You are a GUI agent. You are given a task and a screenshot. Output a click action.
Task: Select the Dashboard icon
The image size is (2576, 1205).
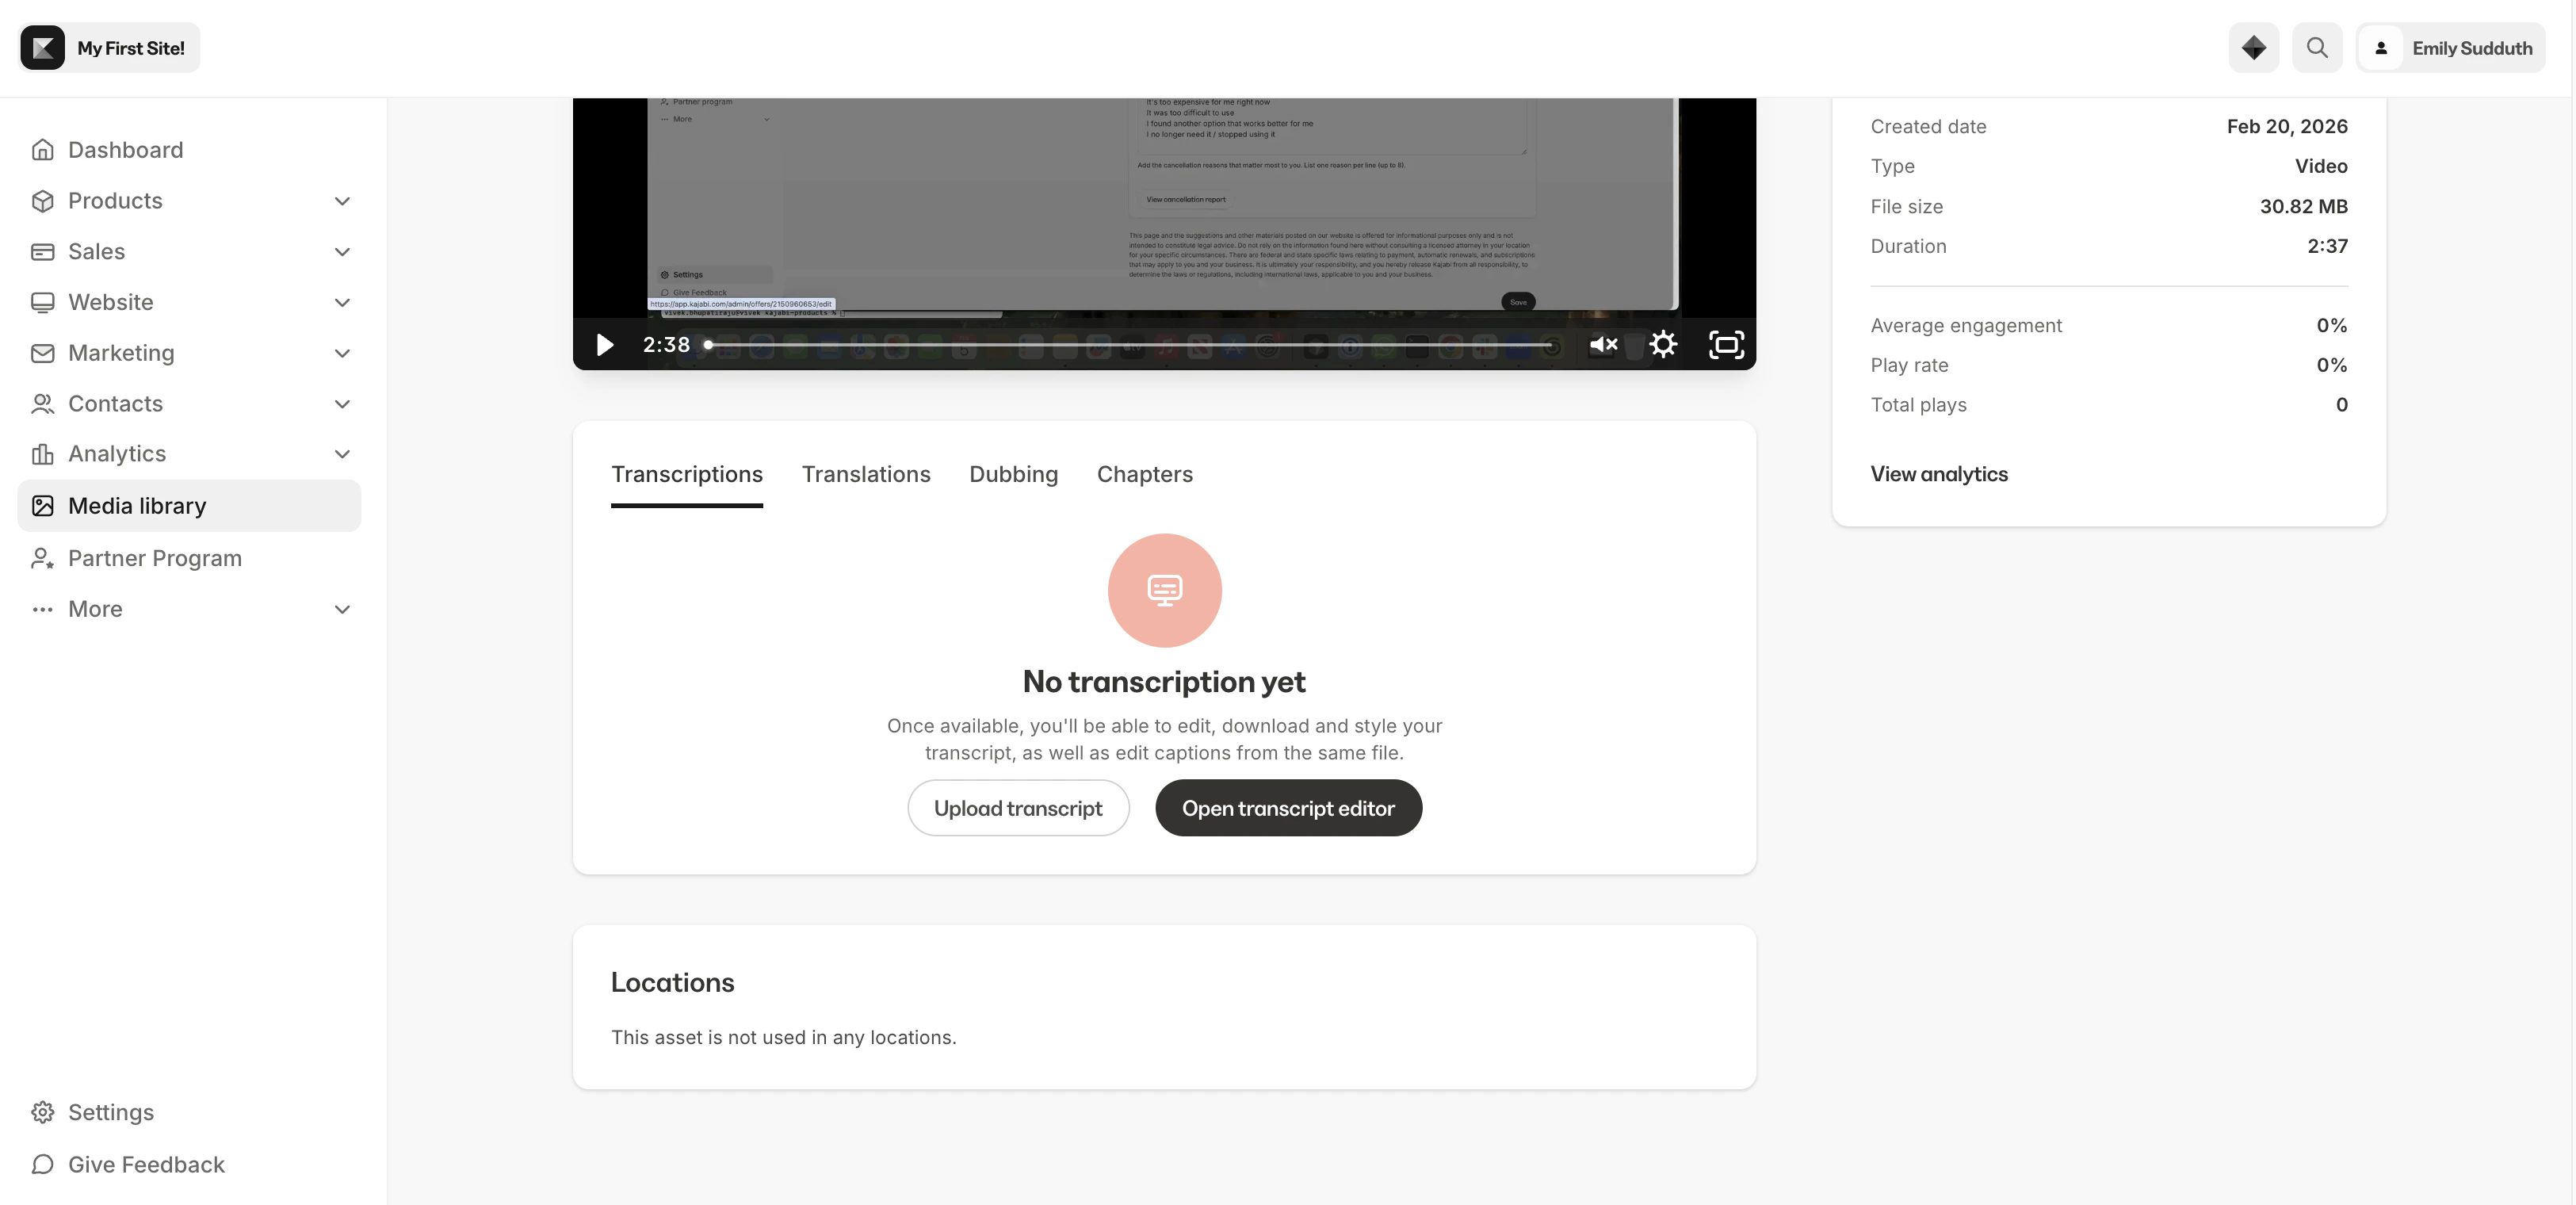pos(43,149)
